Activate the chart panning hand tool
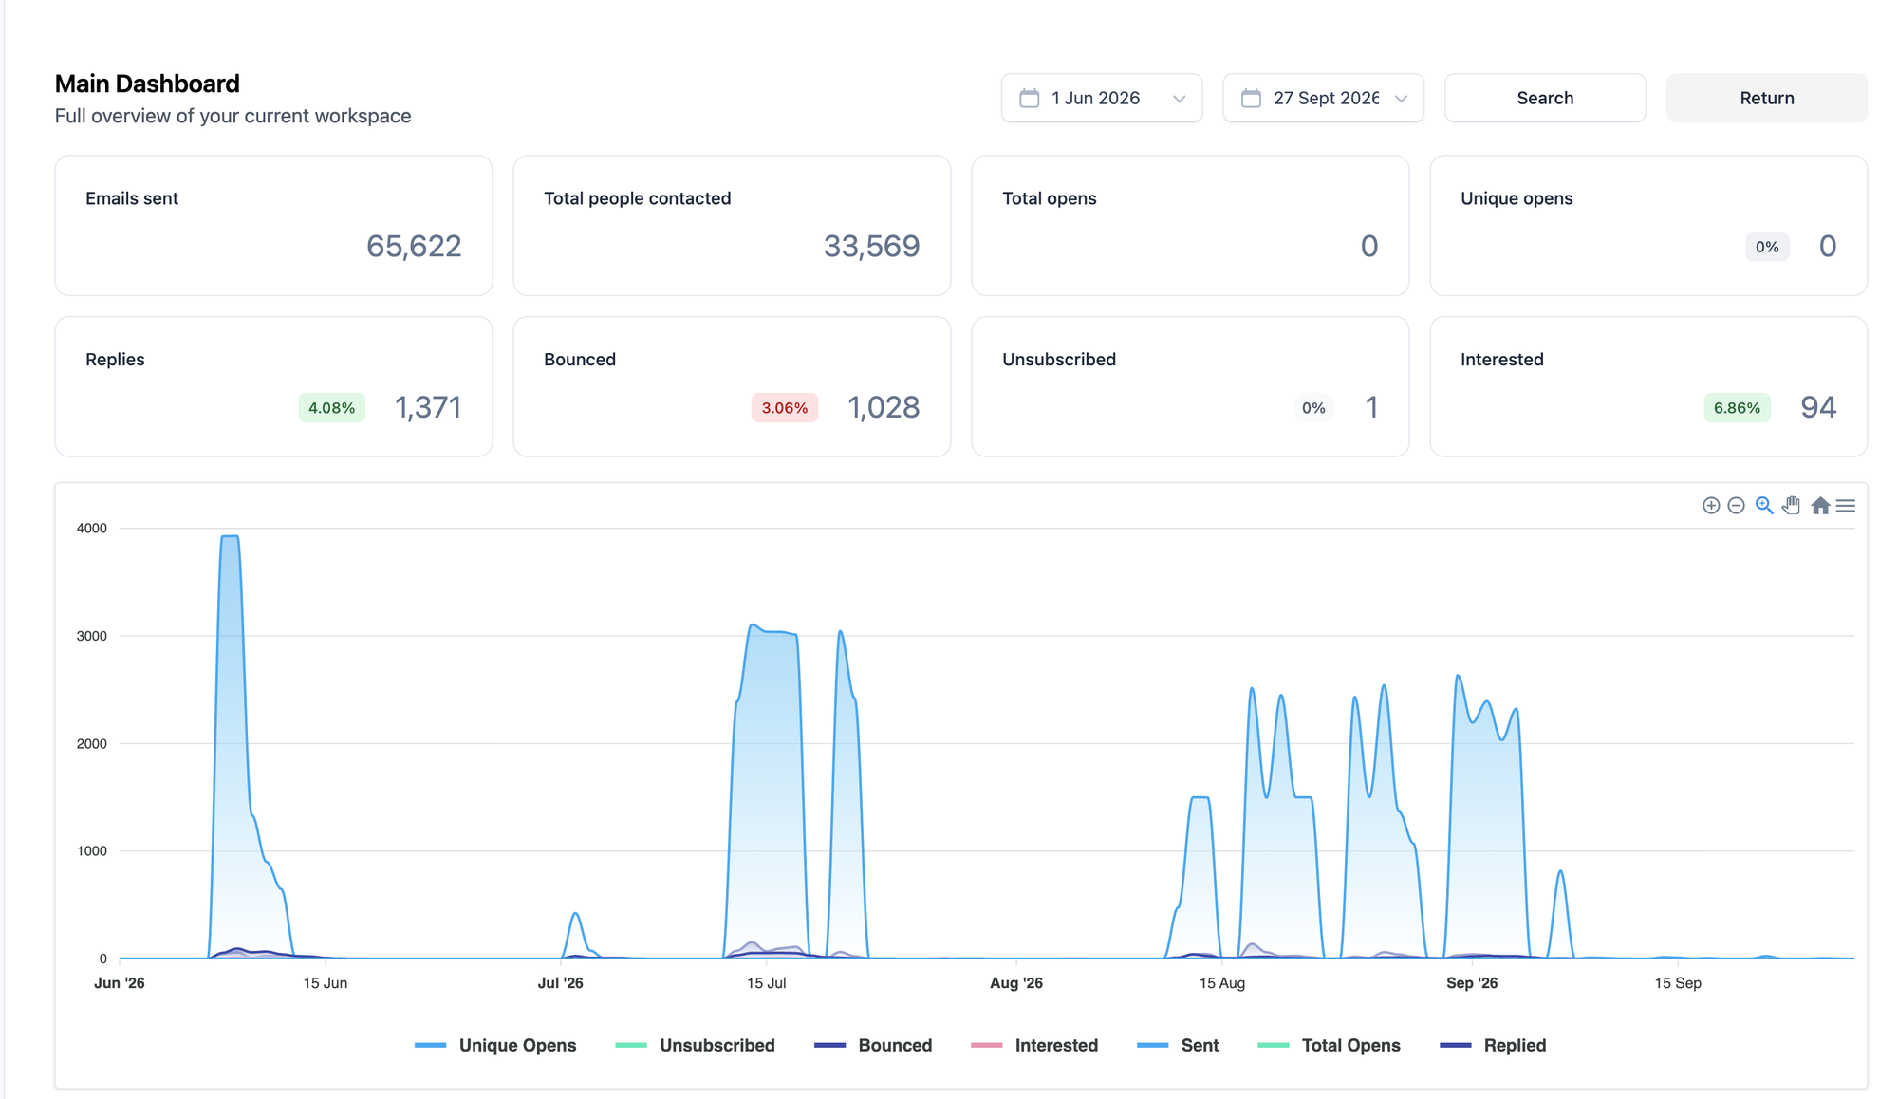 1791,506
